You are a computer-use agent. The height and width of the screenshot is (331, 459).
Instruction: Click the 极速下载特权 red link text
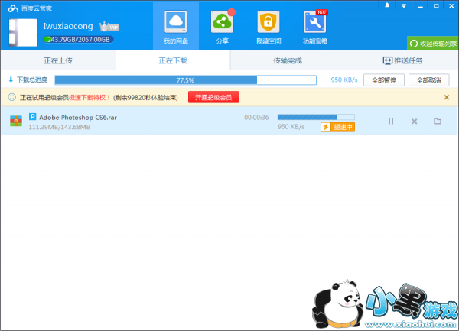coord(87,97)
